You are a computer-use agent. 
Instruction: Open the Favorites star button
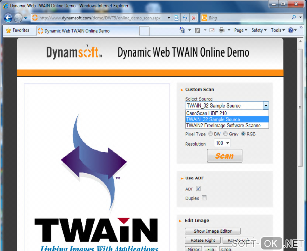point(17,30)
